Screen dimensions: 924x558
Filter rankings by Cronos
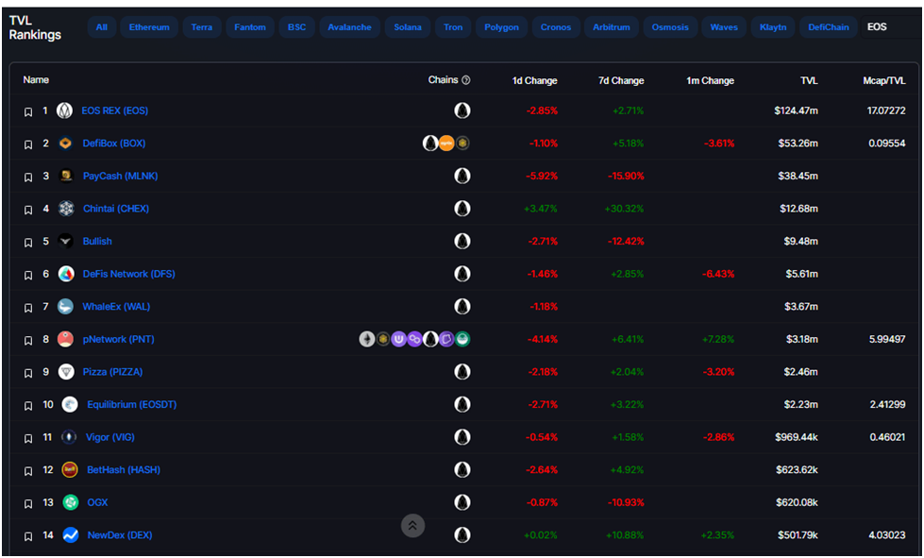pyautogui.click(x=556, y=27)
